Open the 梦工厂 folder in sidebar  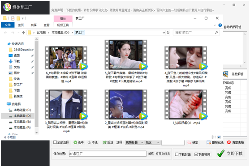(16, 85)
